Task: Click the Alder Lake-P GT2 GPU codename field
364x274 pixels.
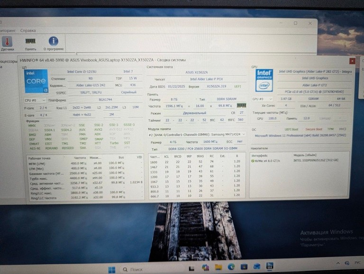Action: coord(314,85)
